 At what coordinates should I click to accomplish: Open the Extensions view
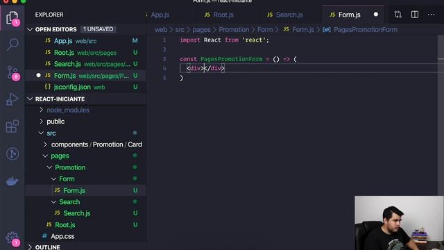(x=12, y=126)
